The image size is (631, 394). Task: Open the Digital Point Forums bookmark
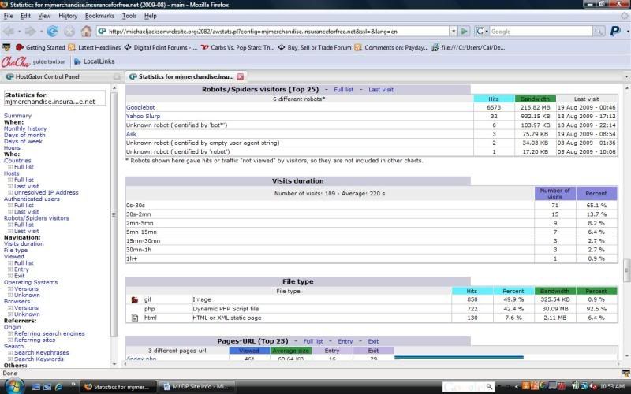[161, 47]
